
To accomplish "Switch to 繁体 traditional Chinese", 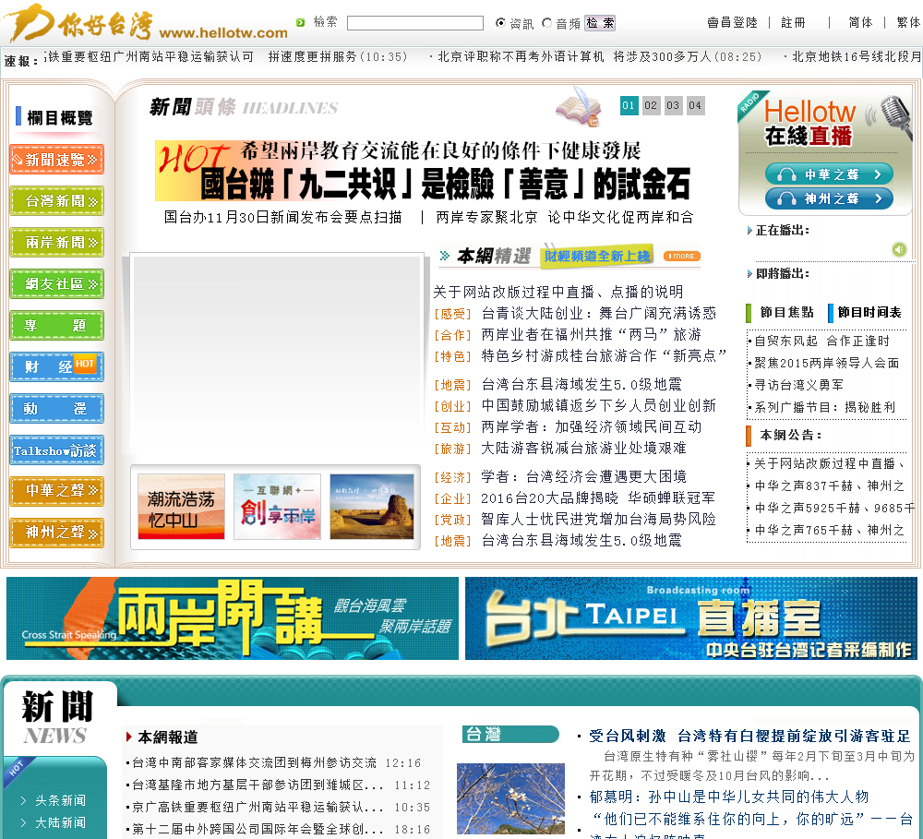I will (x=908, y=23).
